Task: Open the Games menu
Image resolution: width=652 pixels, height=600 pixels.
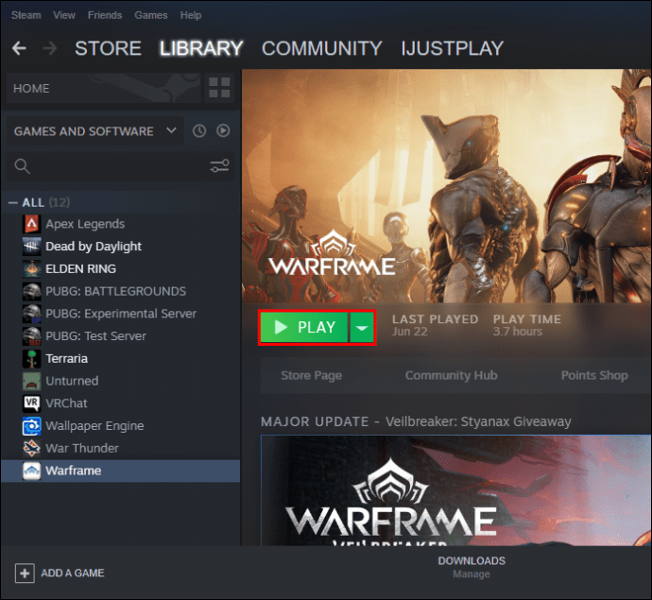Action: [x=151, y=15]
